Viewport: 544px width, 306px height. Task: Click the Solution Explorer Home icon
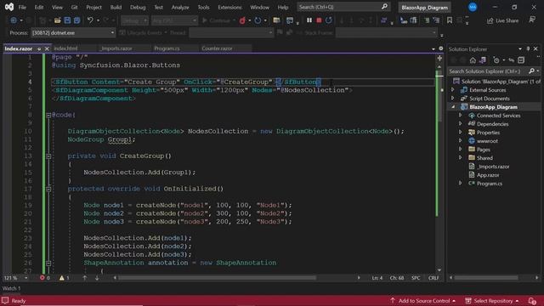[x=473, y=60]
